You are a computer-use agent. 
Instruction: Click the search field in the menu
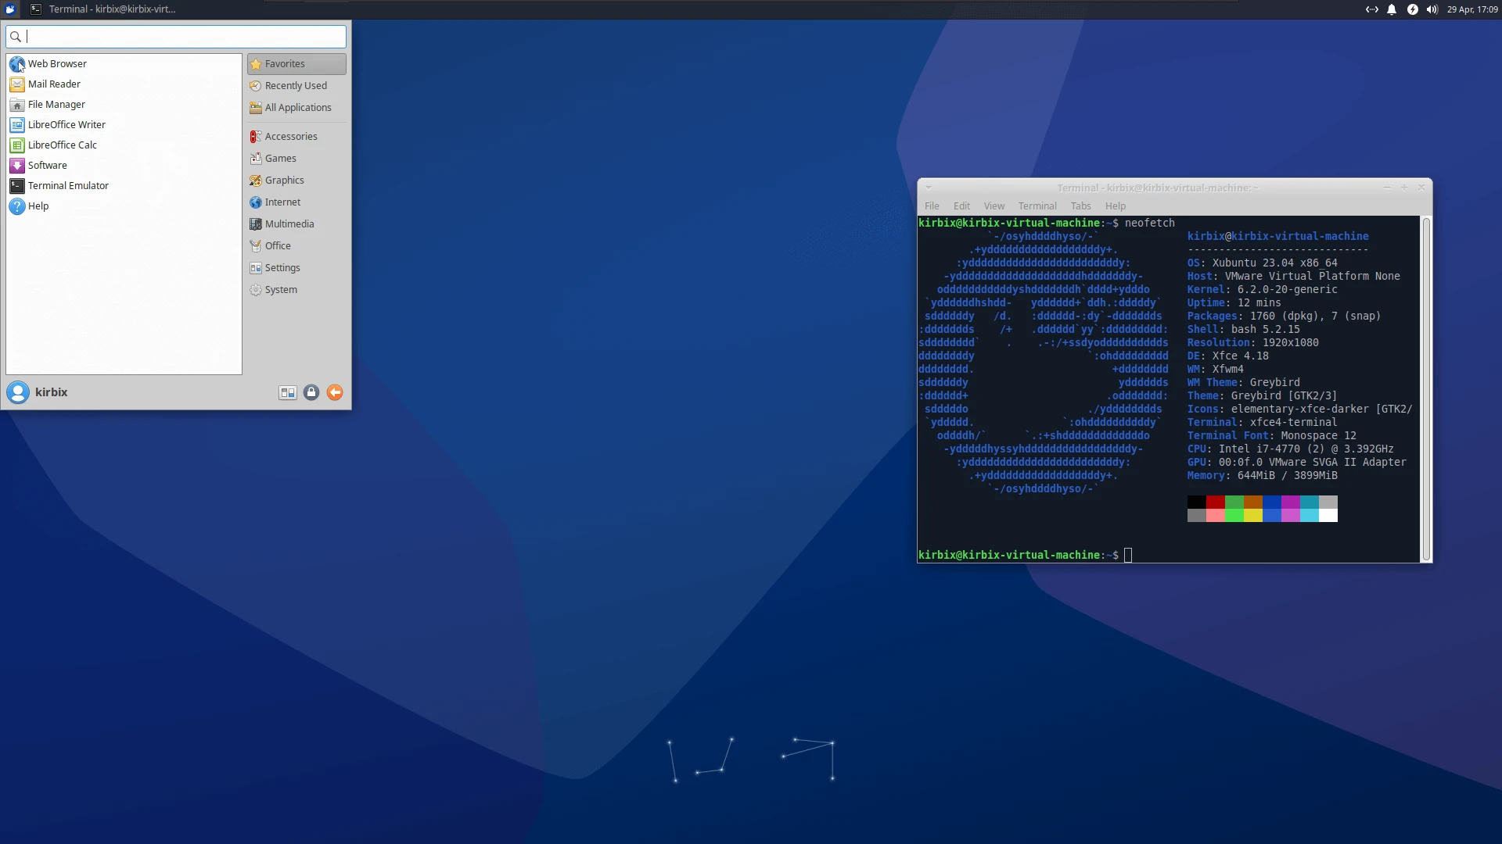click(x=175, y=36)
